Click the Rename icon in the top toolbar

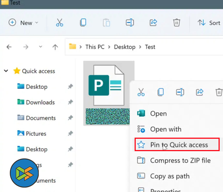[x=130, y=23]
